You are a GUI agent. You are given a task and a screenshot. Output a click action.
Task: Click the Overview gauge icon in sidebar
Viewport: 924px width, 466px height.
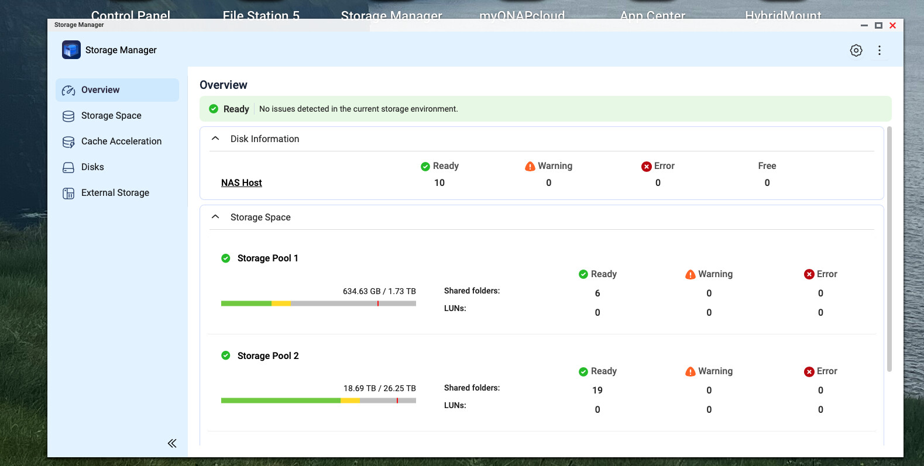pos(68,90)
